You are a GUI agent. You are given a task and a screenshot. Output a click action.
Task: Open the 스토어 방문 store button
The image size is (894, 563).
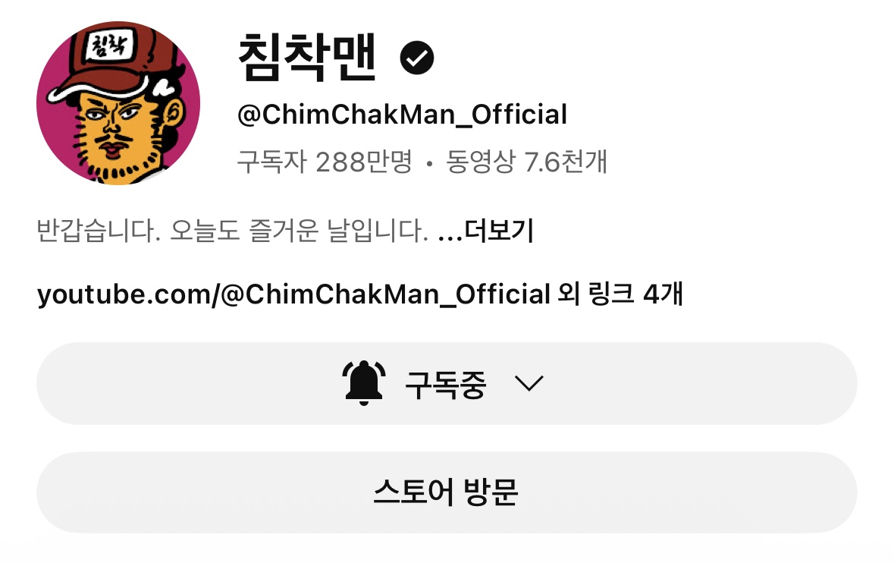(447, 493)
